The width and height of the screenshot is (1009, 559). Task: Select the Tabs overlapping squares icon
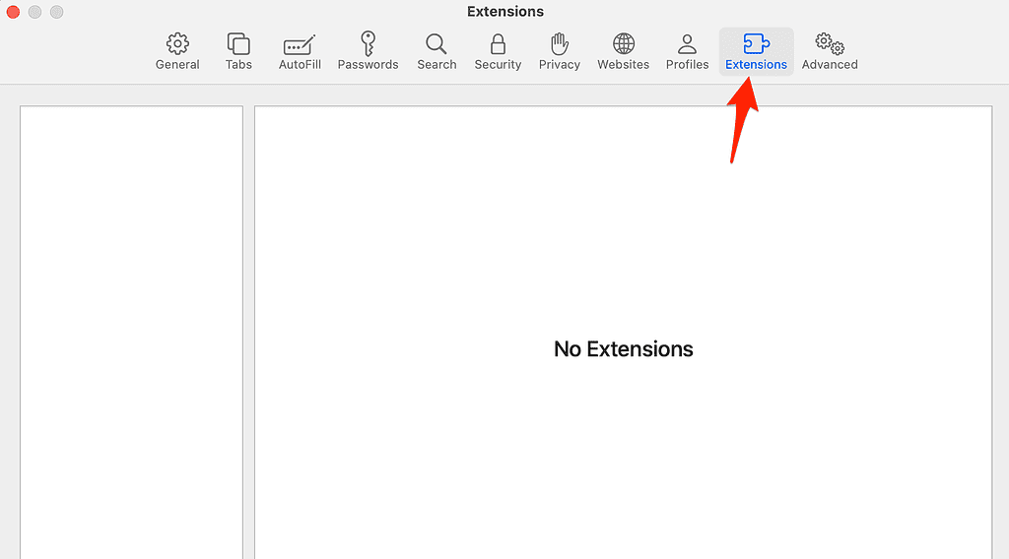click(238, 44)
